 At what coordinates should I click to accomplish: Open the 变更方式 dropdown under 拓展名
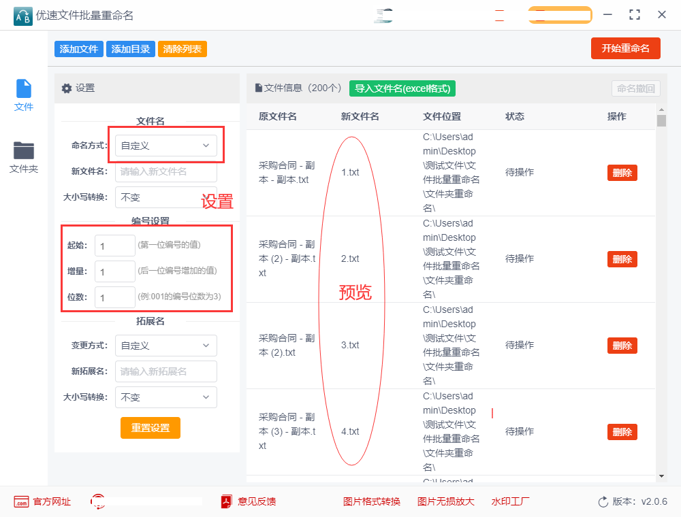[x=165, y=346]
